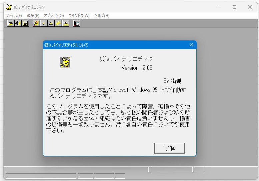Click the leaping fox jump icon
Viewport: 259px width, 181px height.
click(x=58, y=23)
